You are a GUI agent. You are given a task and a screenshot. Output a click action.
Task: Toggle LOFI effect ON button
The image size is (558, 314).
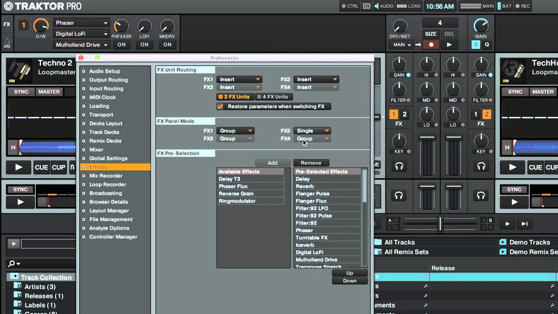coord(144,44)
